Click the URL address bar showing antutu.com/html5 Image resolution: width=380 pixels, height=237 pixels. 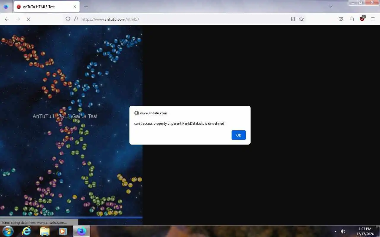(184, 19)
